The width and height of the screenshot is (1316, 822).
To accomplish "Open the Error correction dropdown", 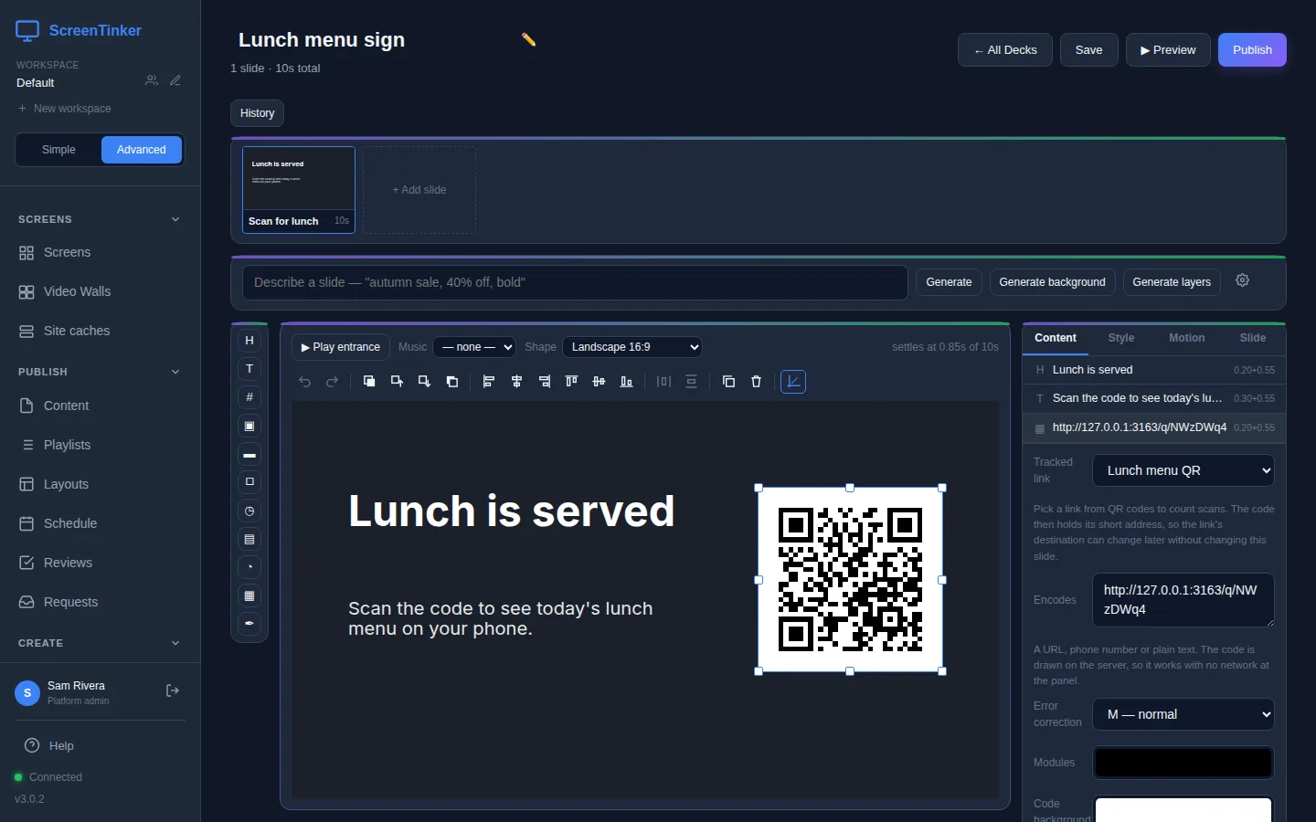I will [x=1183, y=714].
